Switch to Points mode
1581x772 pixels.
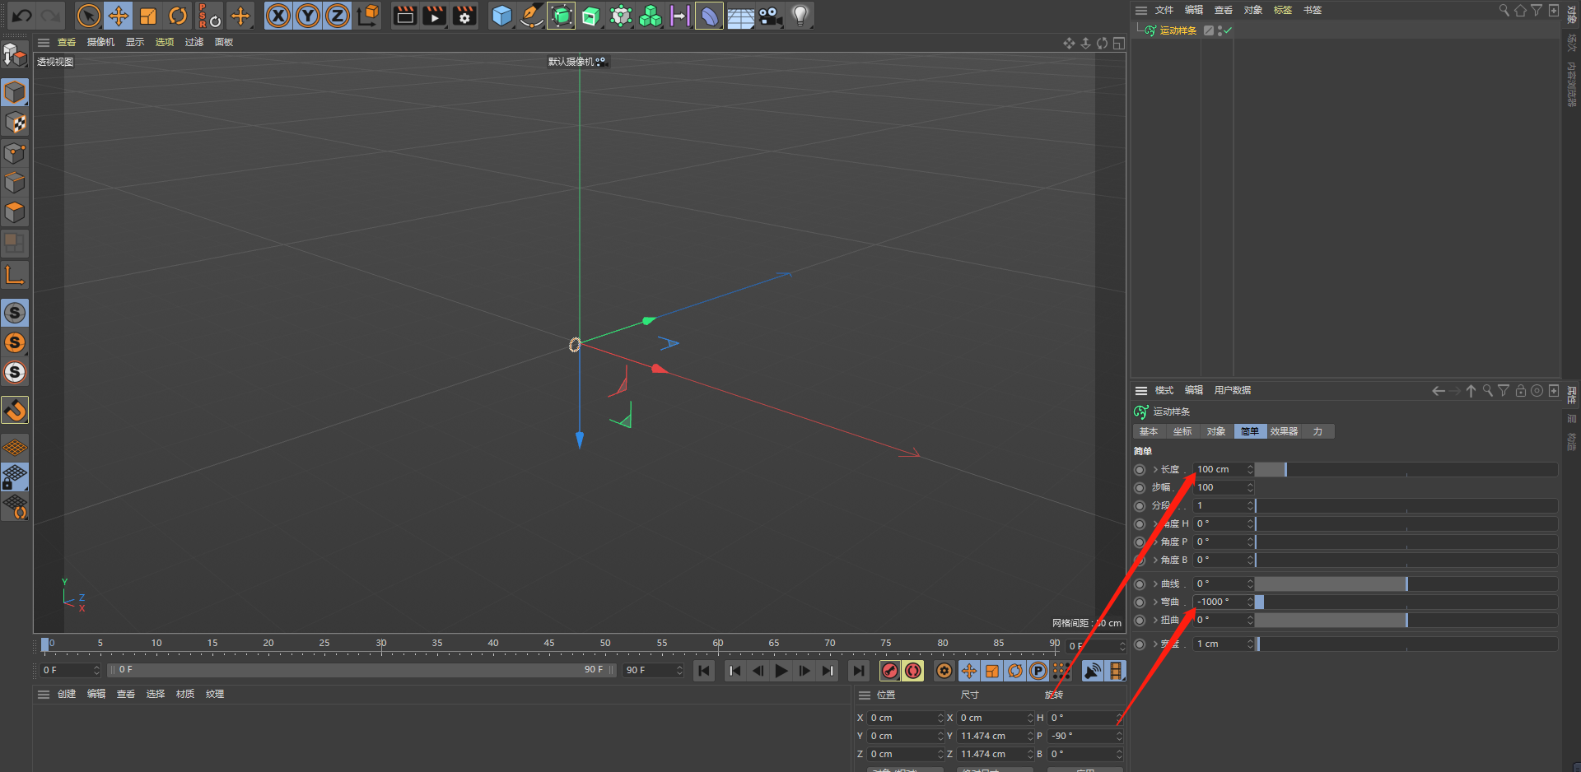pyautogui.click(x=15, y=153)
